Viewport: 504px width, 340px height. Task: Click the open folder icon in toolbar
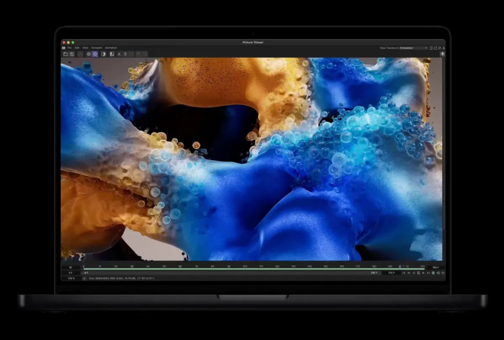click(66, 54)
